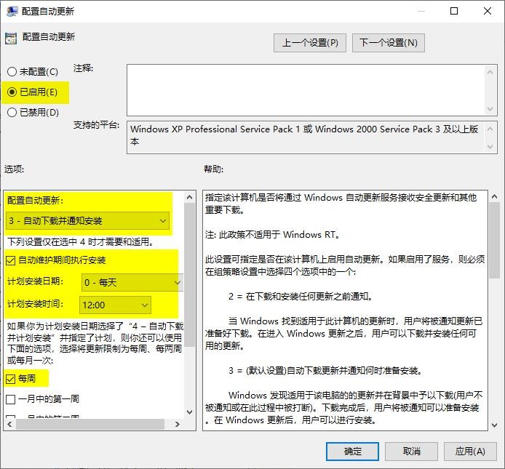This screenshot has height=469, width=505.
Task: Open the 计划安装时间 12:00 dropdown
Action: (x=116, y=305)
